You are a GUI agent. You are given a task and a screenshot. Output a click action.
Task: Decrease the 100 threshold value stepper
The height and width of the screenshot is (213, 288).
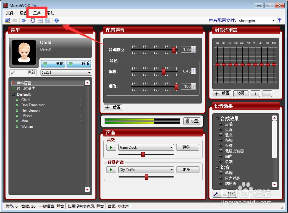193,88
